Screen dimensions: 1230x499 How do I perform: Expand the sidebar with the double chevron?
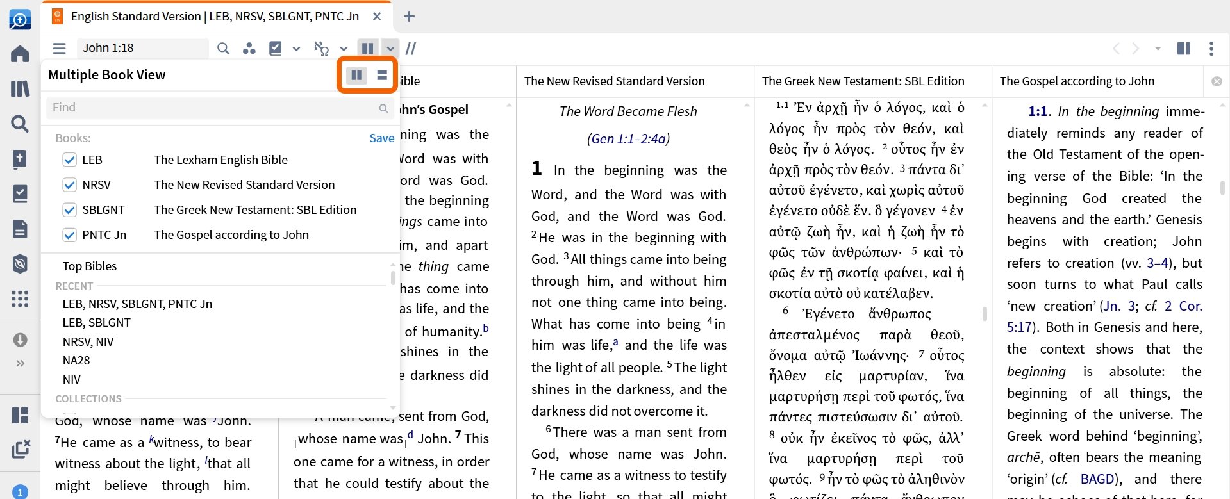(20, 363)
